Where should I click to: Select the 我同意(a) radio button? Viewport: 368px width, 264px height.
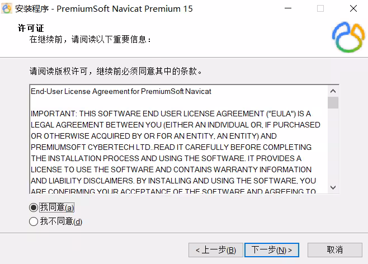pyautogui.click(x=34, y=208)
